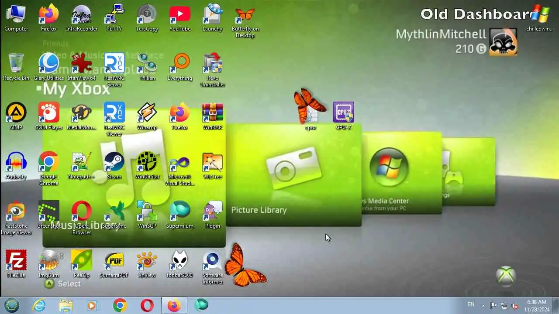Show hidden tray icons arrow

click(x=483, y=306)
